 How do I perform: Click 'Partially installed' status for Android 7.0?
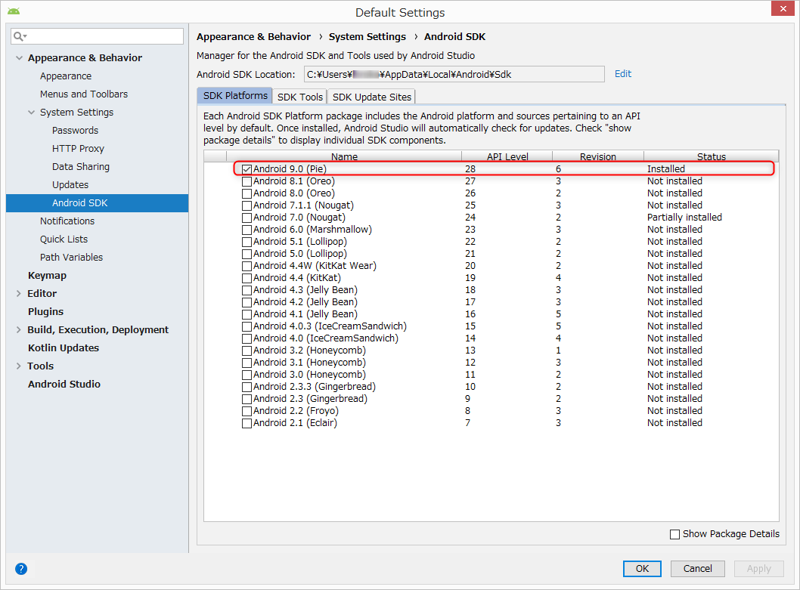684,218
